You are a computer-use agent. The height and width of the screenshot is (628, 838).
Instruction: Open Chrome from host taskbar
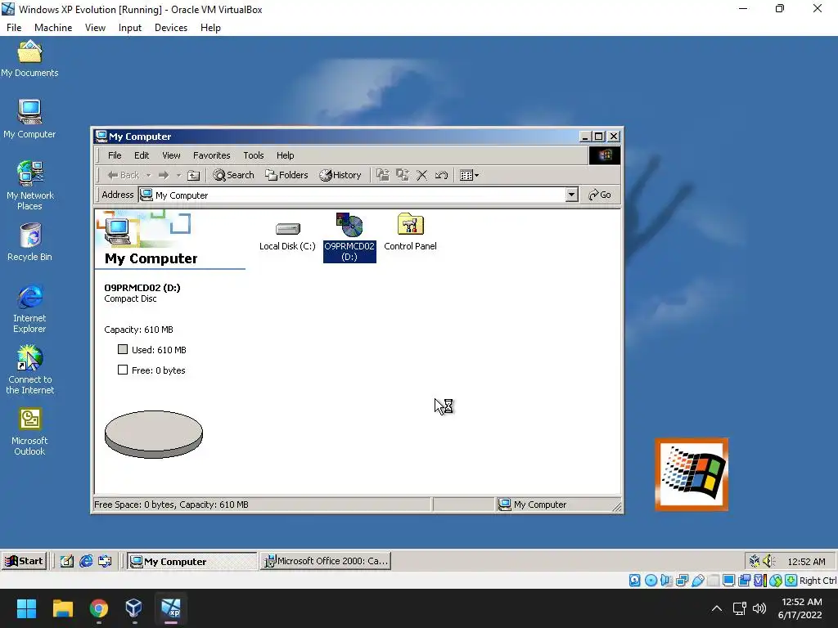tap(99, 608)
